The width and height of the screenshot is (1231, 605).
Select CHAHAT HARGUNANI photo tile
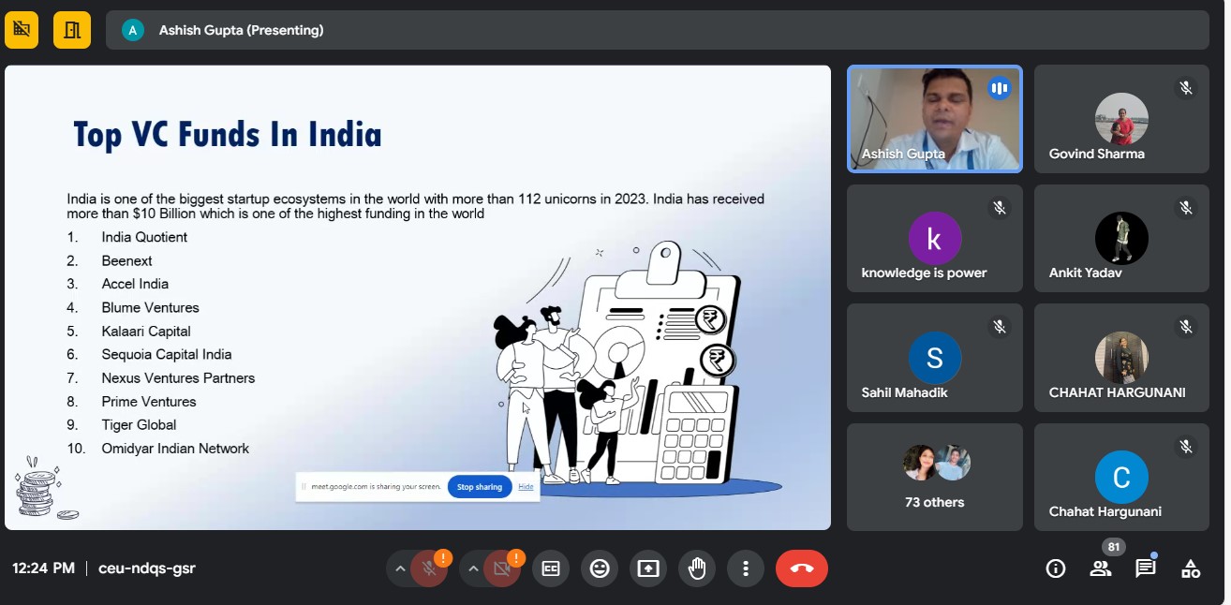[1121, 358]
